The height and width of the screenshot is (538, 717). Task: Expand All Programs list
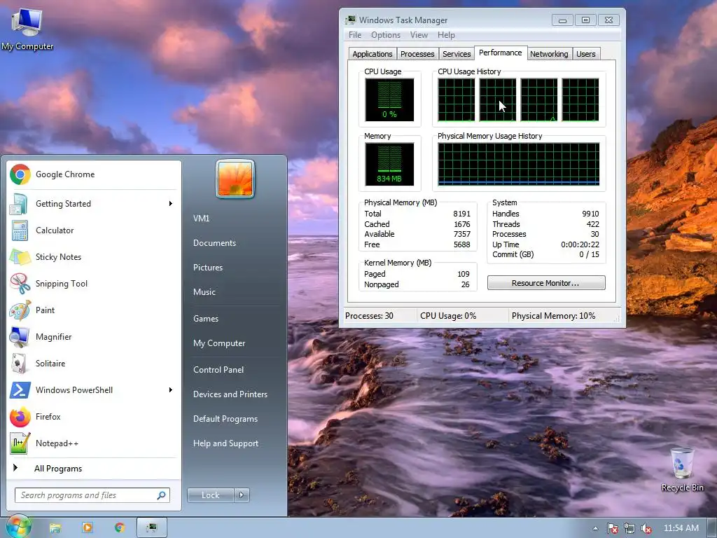click(x=58, y=469)
